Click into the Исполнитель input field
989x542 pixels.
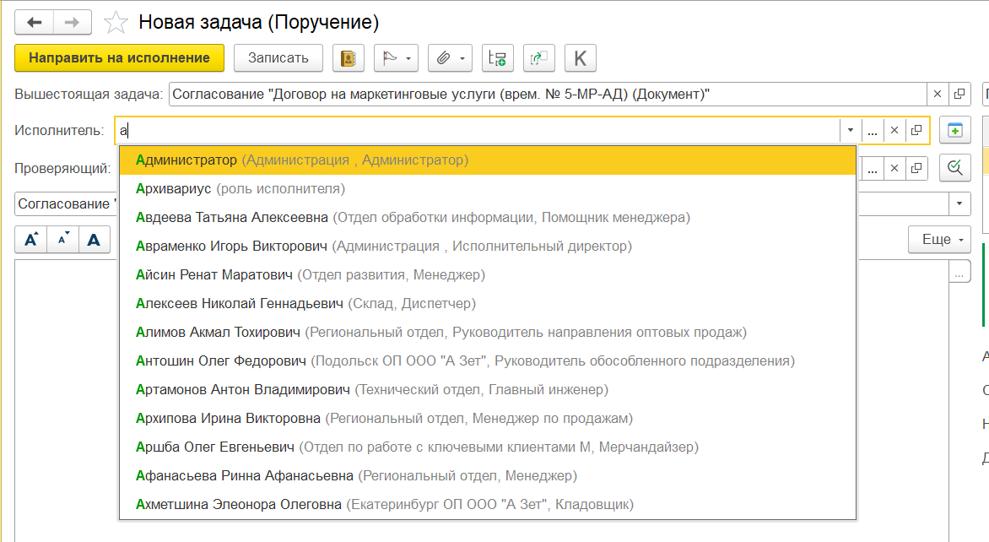coord(473,131)
